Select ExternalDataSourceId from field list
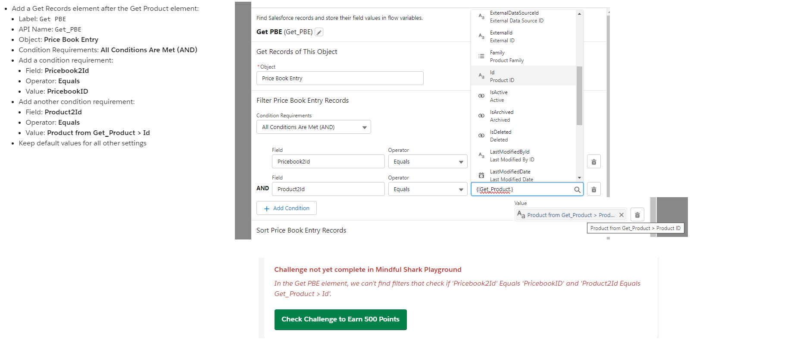This screenshot has width=790, height=362. point(524,17)
